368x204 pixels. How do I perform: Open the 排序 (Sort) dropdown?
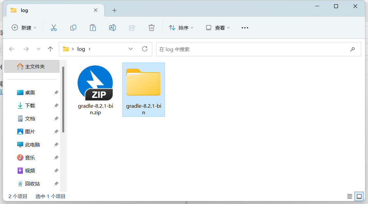[181, 28]
